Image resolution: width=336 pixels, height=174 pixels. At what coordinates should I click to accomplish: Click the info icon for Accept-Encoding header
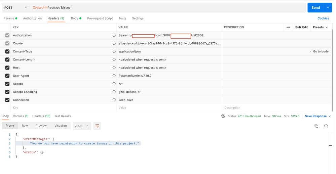pos(114,92)
